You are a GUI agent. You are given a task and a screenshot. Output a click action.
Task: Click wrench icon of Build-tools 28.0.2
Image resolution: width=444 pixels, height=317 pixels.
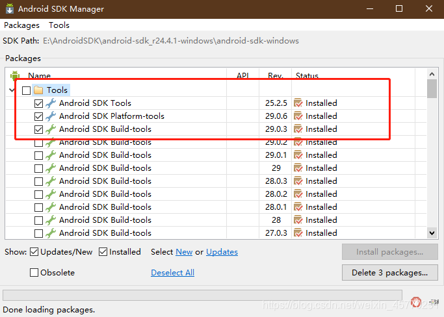(51, 194)
